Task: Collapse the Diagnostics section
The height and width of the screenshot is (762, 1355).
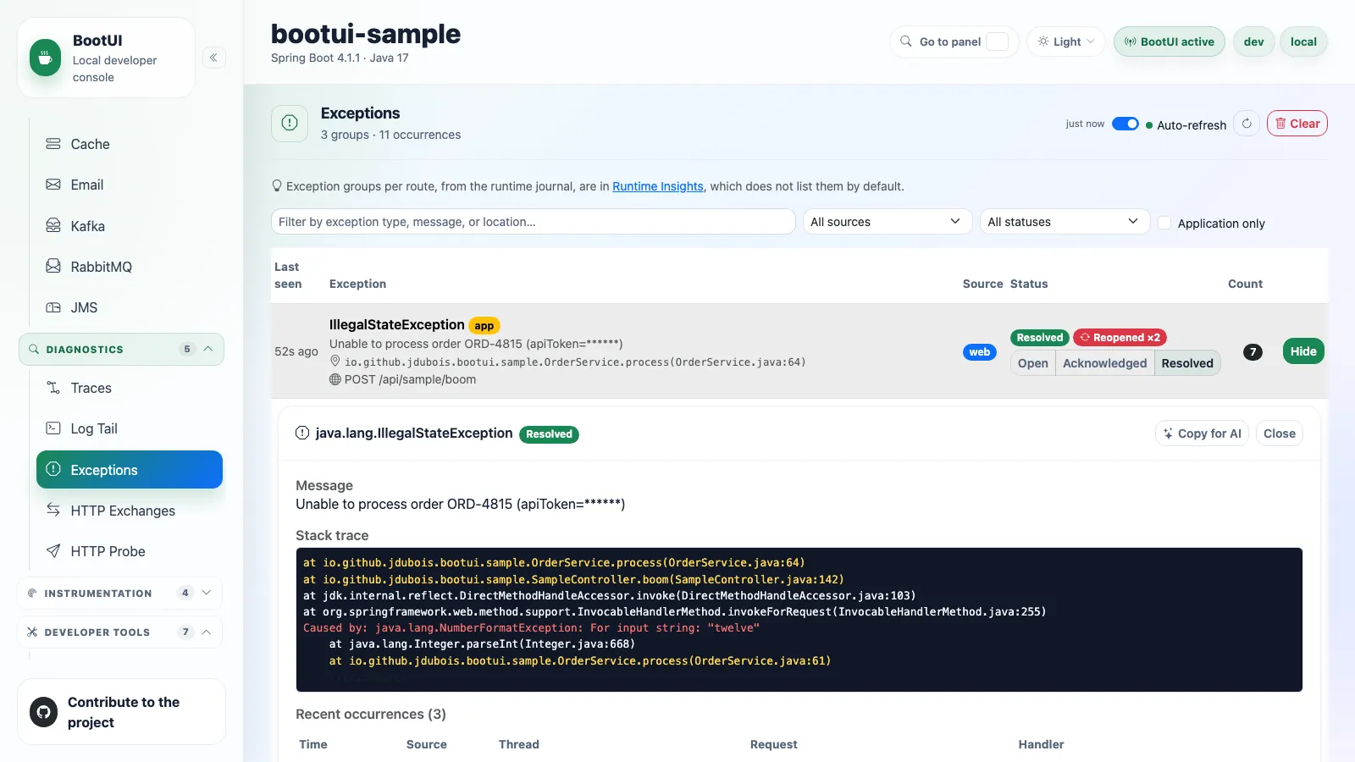Action: pos(121,349)
